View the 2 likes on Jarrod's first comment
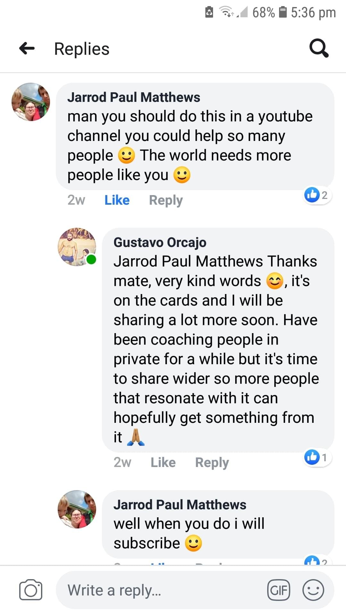346x615 pixels. pyautogui.click(x=317, y=195)
